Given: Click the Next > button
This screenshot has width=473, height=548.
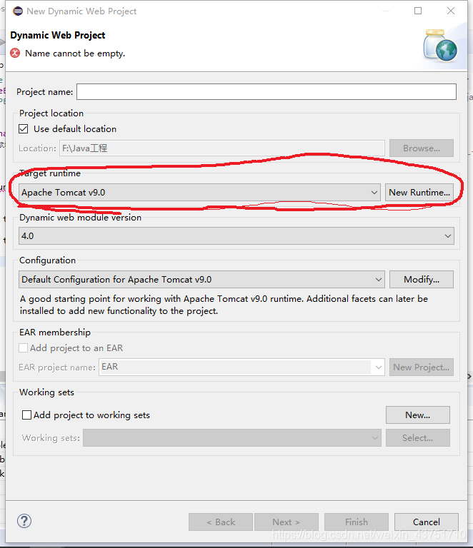Looking at the screenshot, I should [287, 522].
